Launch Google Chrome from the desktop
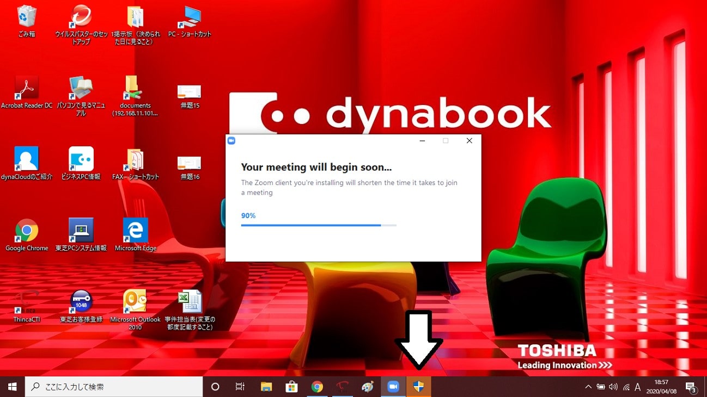Viewport: 707px width, 397px height. point(26,234)
